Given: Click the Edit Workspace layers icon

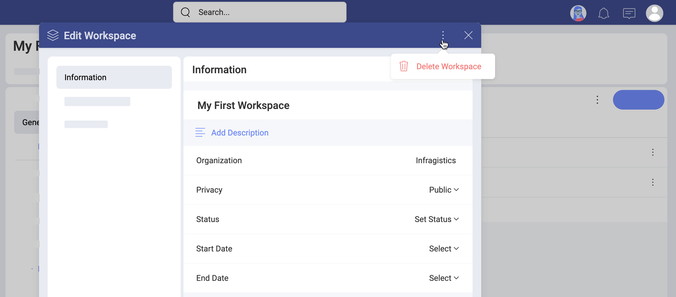Looking at the screenshot, I should pyautogui.click(x=53, y=35).
